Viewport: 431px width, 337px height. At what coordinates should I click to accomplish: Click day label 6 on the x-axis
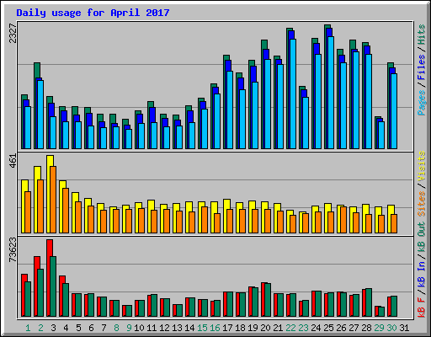click(91, 328)
